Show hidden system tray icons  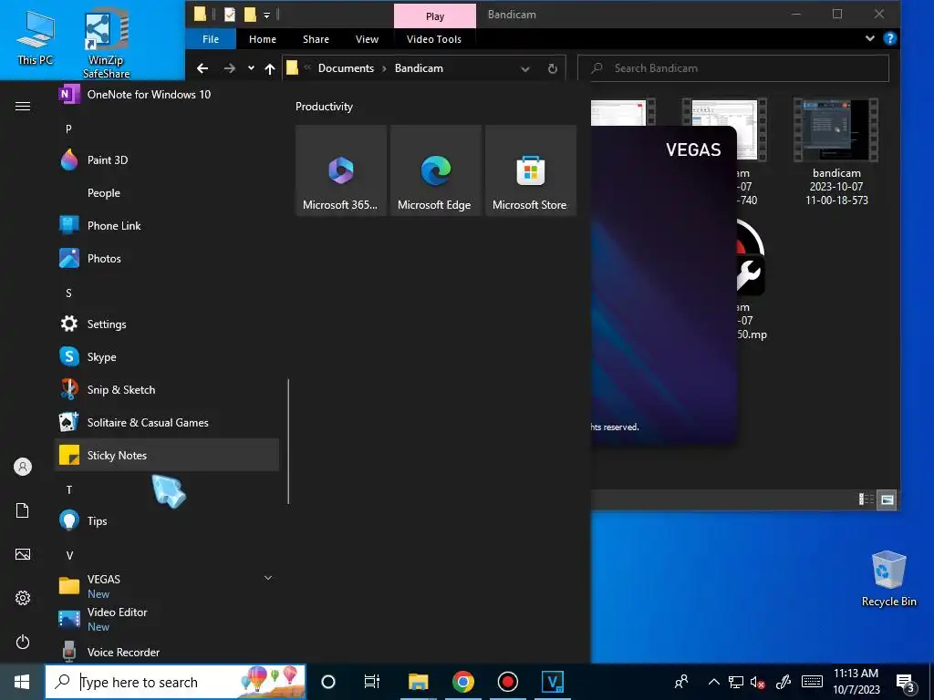(713, 682)
